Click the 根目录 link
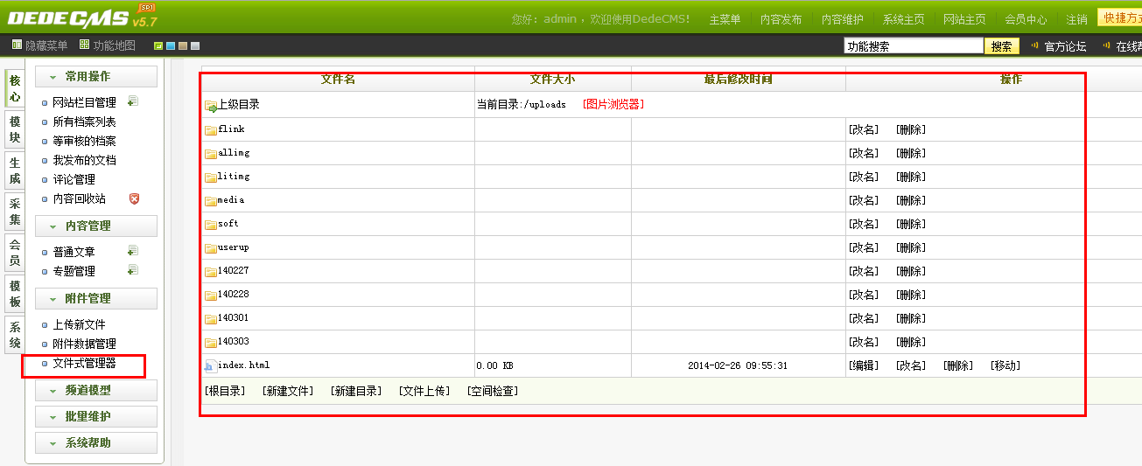Image resolution: width=1142 pixels, height=466 pixels. coord(225,391)
